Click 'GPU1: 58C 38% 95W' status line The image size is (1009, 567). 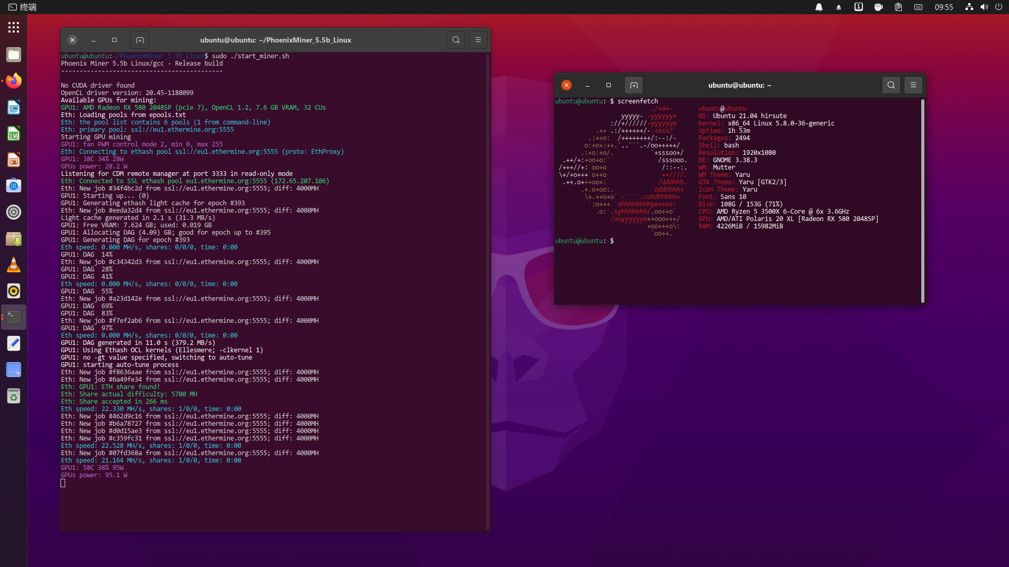[92, 468]
